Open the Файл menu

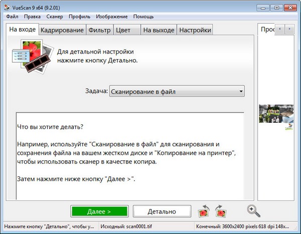click(x=13, y=17)
